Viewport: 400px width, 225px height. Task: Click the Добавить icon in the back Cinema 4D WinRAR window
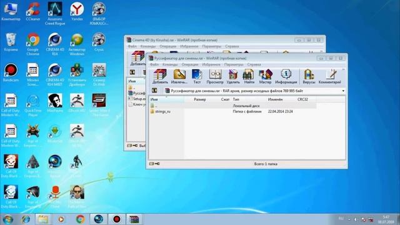(137, 58)
